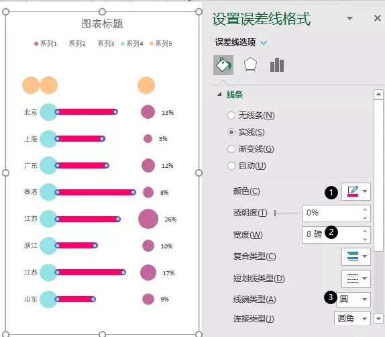Open the 连接类型 dropdown showing 圆角
The image size is (385, 337).
pyautogui.click(x=352, y=319)
